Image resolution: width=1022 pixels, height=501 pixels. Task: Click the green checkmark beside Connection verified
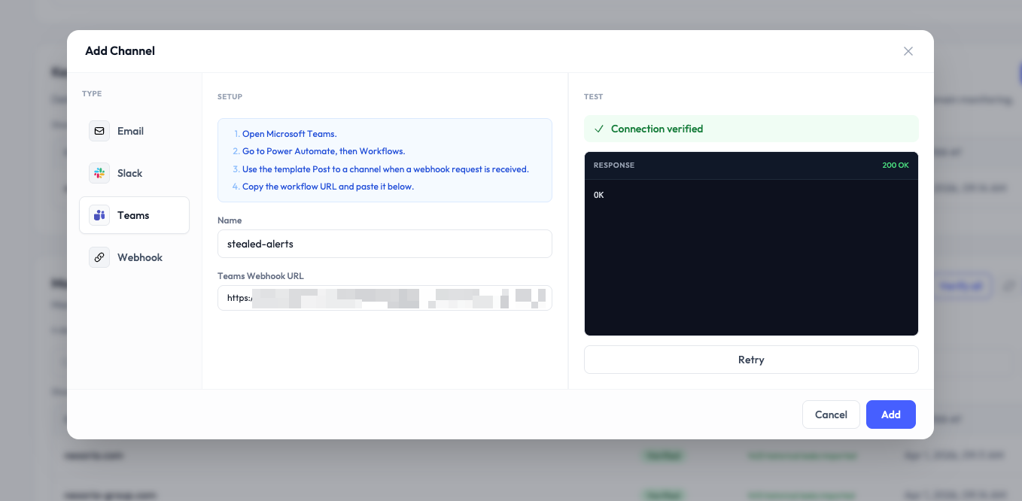[598, 129]
